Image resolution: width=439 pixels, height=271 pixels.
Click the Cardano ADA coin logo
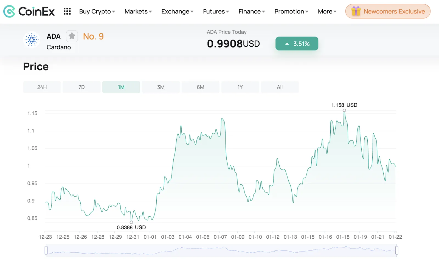32,40
